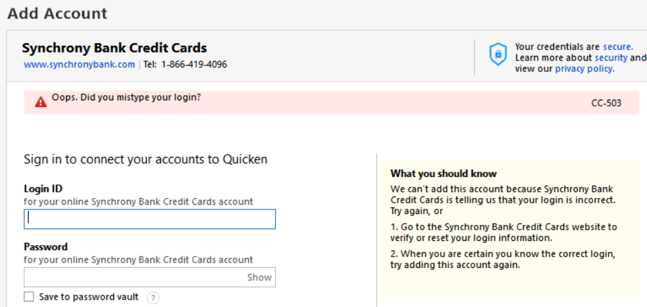Focus the Password input field
This screenshot has height=307, width=647.
coord(150,277)
